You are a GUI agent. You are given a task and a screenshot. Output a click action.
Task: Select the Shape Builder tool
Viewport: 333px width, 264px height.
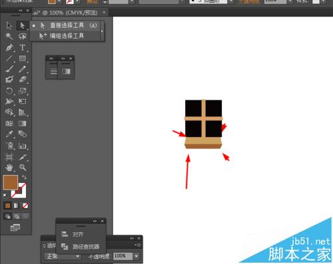coord(9,112)
